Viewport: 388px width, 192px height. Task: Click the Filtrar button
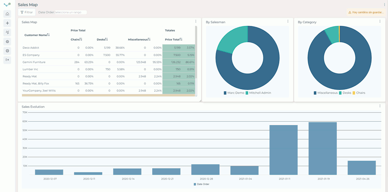(27, 13)
